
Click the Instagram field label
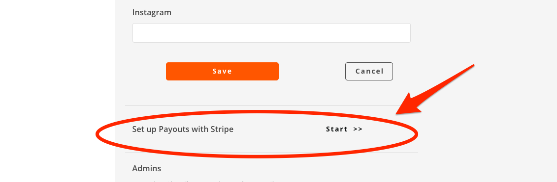tap(152, 12)
